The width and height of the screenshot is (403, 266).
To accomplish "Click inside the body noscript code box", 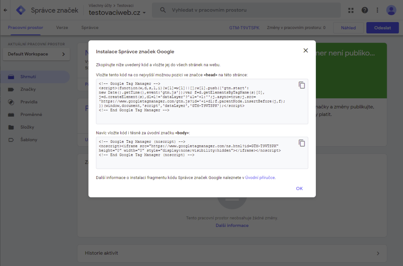I will click(202, 153).
